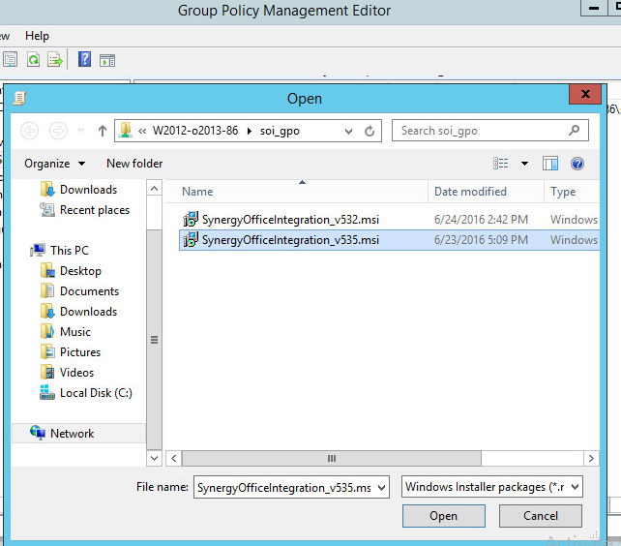
Task: Open the Organize menu
Action: 55,164
